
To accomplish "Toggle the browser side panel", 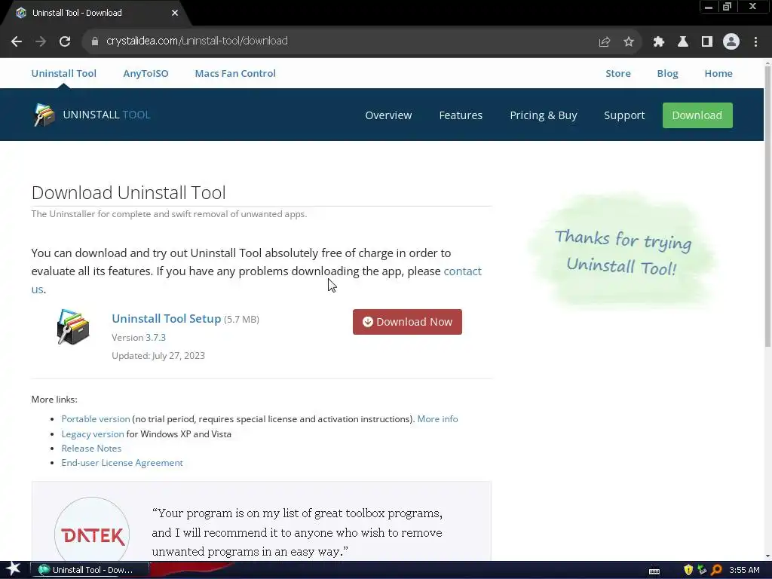I will tap(707, 42).
